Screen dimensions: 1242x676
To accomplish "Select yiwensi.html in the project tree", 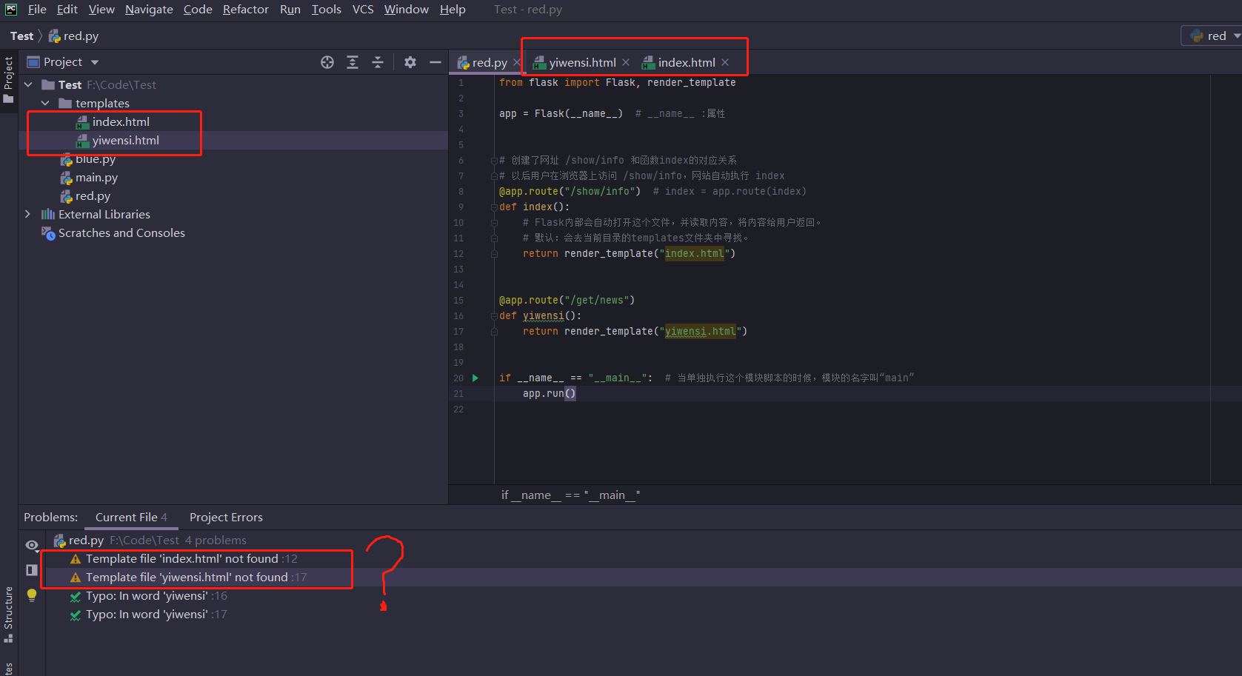I will 126,140.
